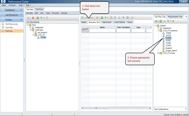Open Test Lab in the sidebar
Image resolution: width=189 pixels, height=116 pixels.
tap(12, 31)
